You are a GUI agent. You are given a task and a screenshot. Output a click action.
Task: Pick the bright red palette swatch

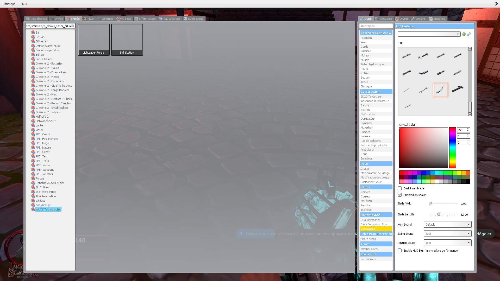click(401, 173)
